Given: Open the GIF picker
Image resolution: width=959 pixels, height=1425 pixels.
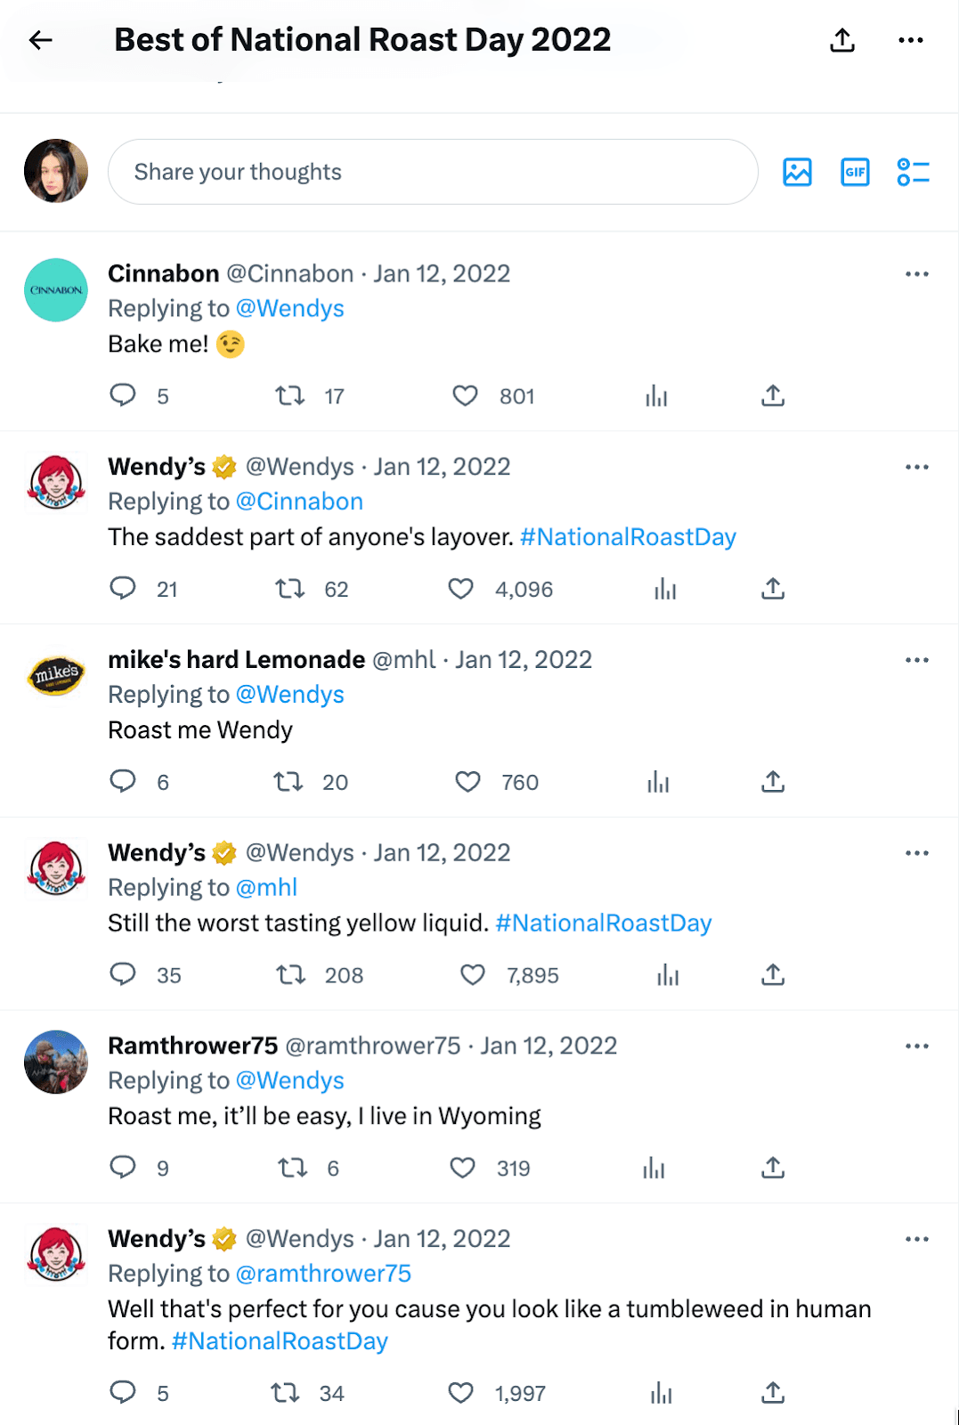Looking at the screenshot, I should coord(854,172).
